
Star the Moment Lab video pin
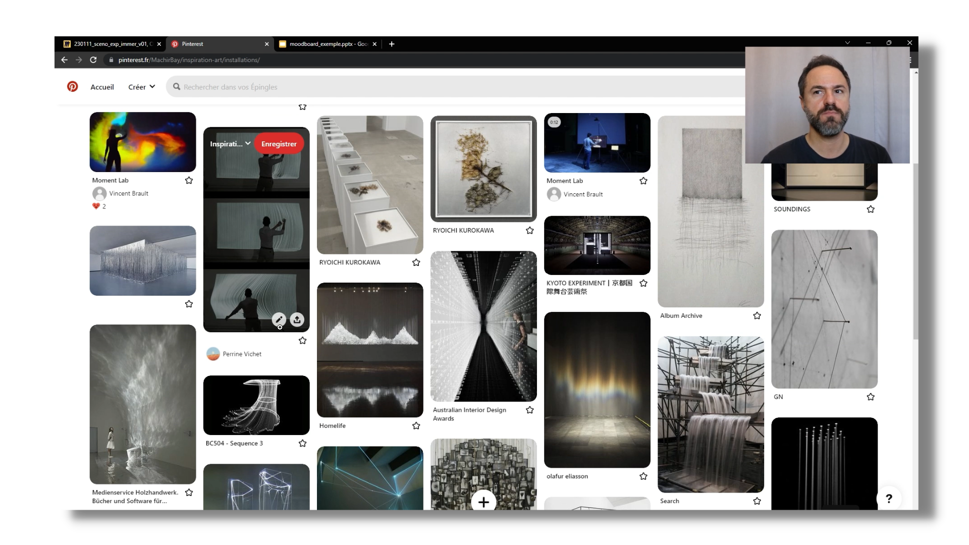pyautogui.click(x=643, y=181)
